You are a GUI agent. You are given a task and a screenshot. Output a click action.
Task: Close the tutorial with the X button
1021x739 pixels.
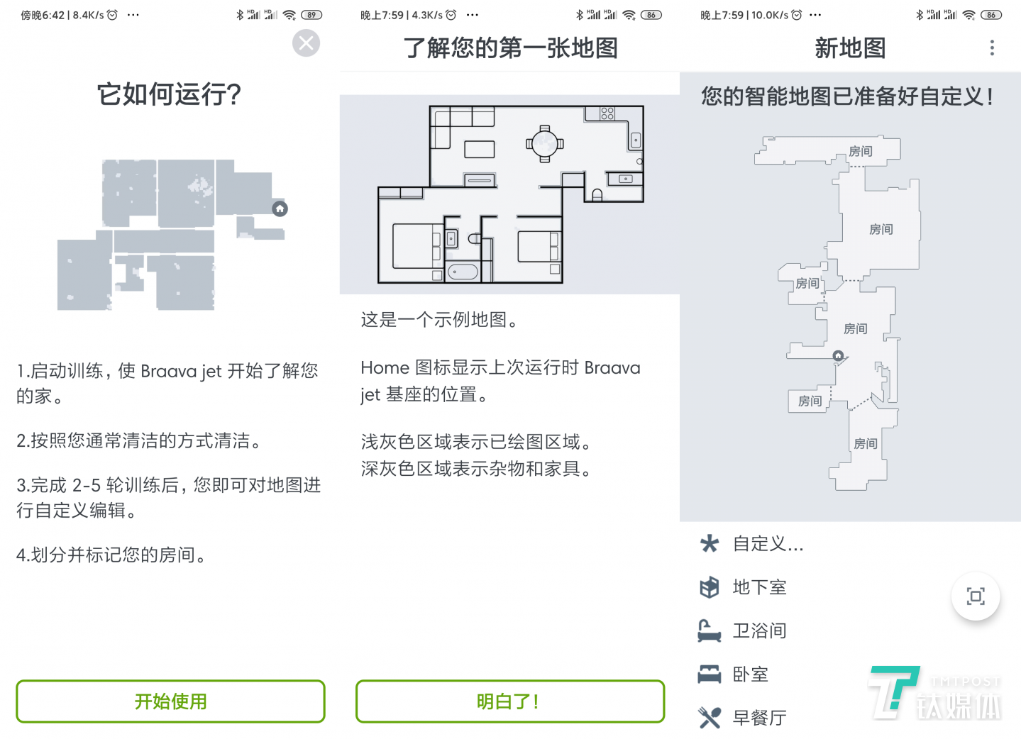pos(306,43)
